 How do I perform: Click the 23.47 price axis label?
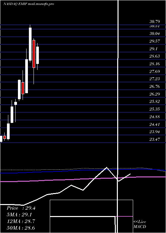pyautogui.click(x=155, y=139)
